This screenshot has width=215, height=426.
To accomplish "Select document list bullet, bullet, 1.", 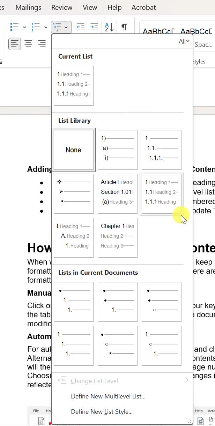I will (118, 302).
